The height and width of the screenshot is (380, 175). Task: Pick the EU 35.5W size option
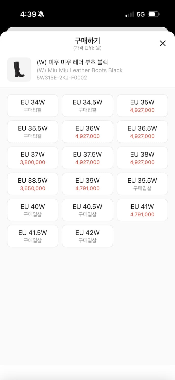pyautogui.click(x=33, y=132)
